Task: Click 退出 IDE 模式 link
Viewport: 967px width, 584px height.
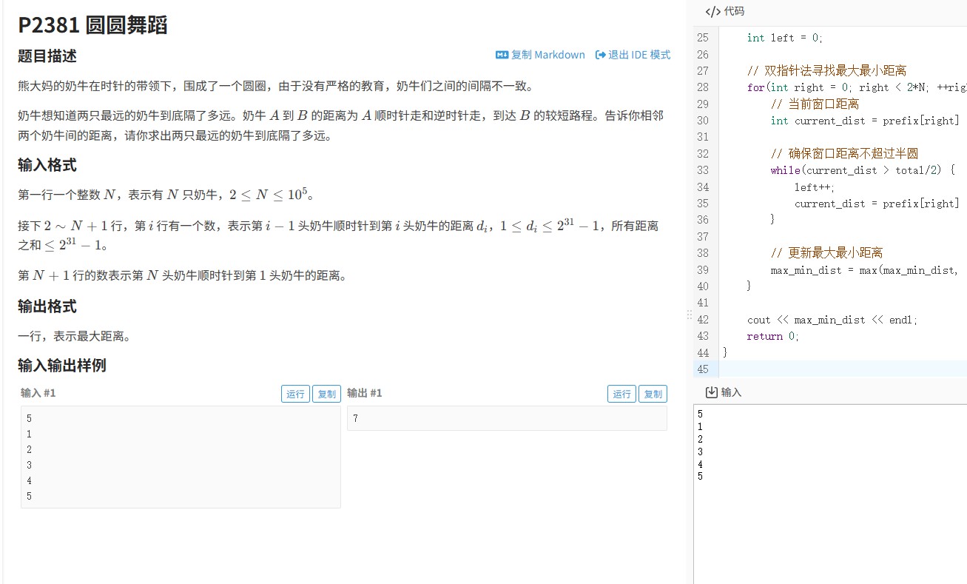Action: pos(636,54)
